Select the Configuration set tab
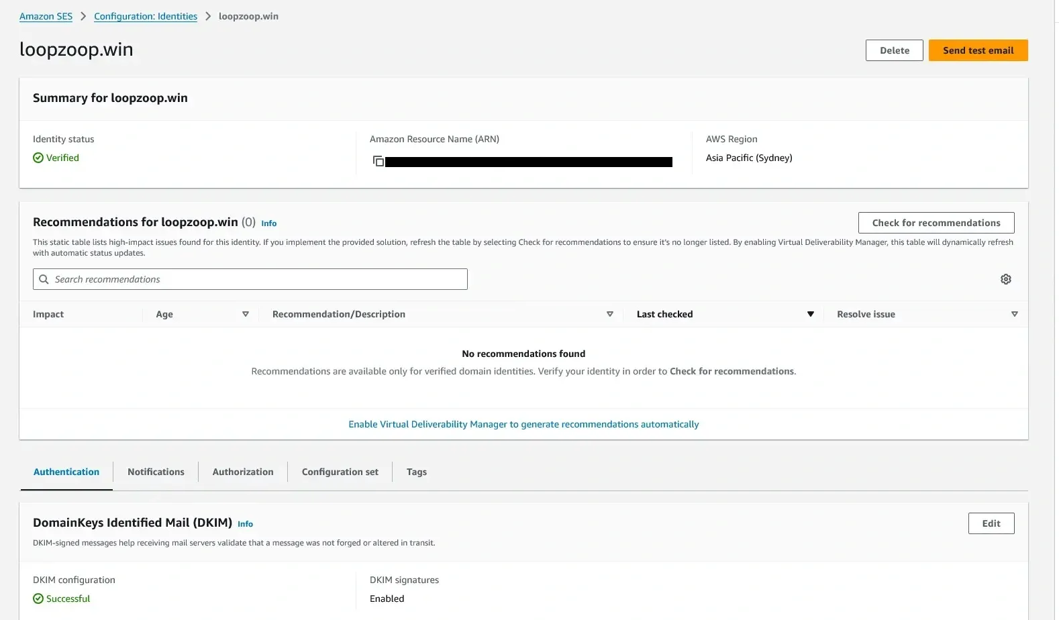The height and width of the screenshot is (620, 1059). coord(340,472)
